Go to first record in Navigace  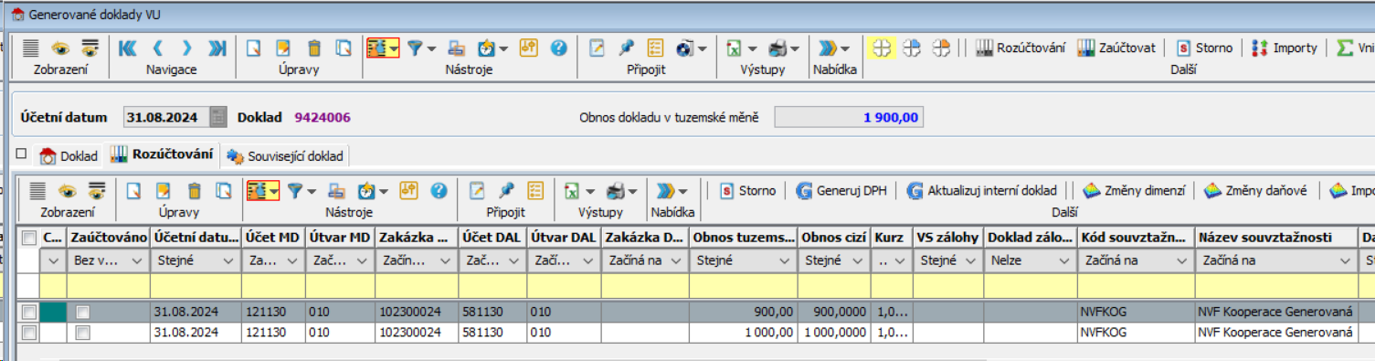tap(127, 48)
